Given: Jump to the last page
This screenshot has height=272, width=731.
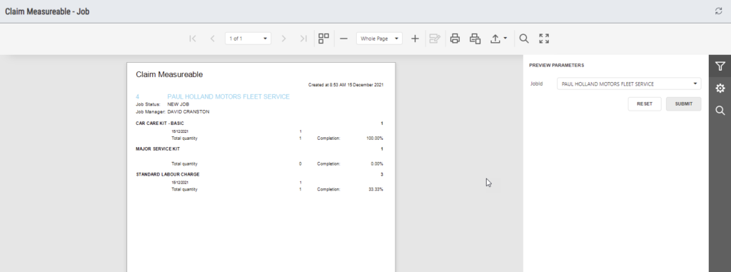Looking at the screenshot, I should (303, 39).
